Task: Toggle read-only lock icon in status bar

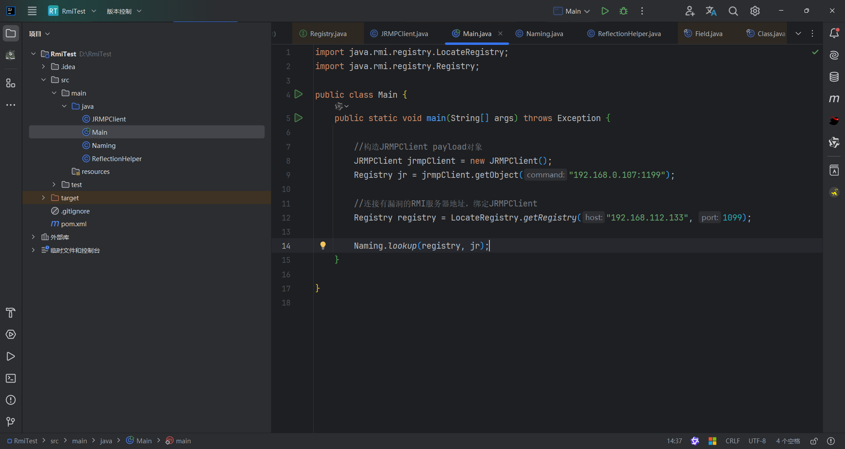Action: [814, 441]
